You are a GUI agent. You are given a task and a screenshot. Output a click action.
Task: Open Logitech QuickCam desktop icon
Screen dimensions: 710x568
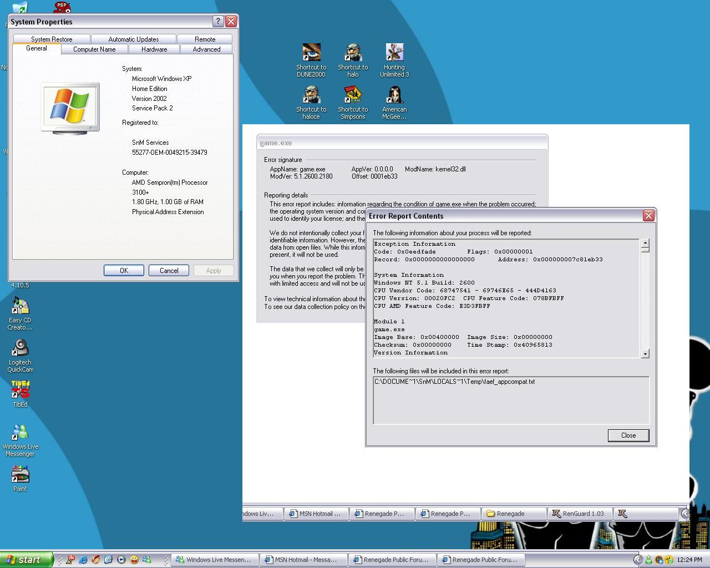click(21, 348)
